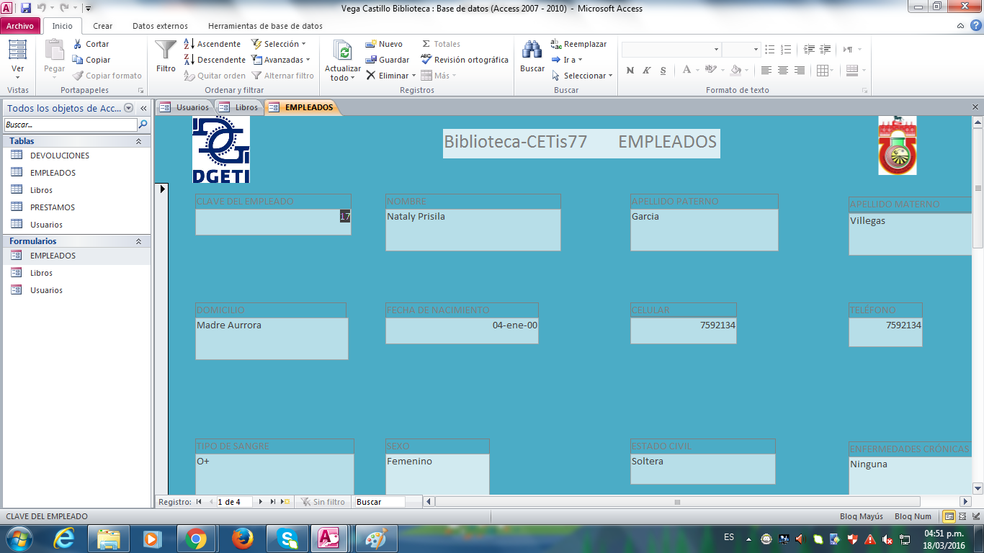Click the search magnifier in navigation pane

[x=143, y=125]
